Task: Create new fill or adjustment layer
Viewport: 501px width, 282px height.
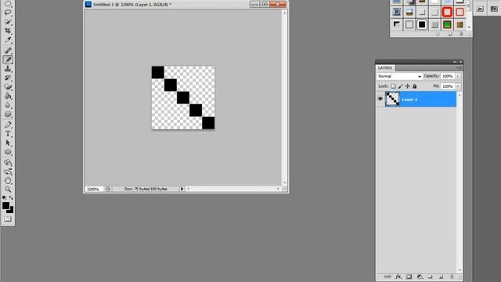Action: pos(420,277)
